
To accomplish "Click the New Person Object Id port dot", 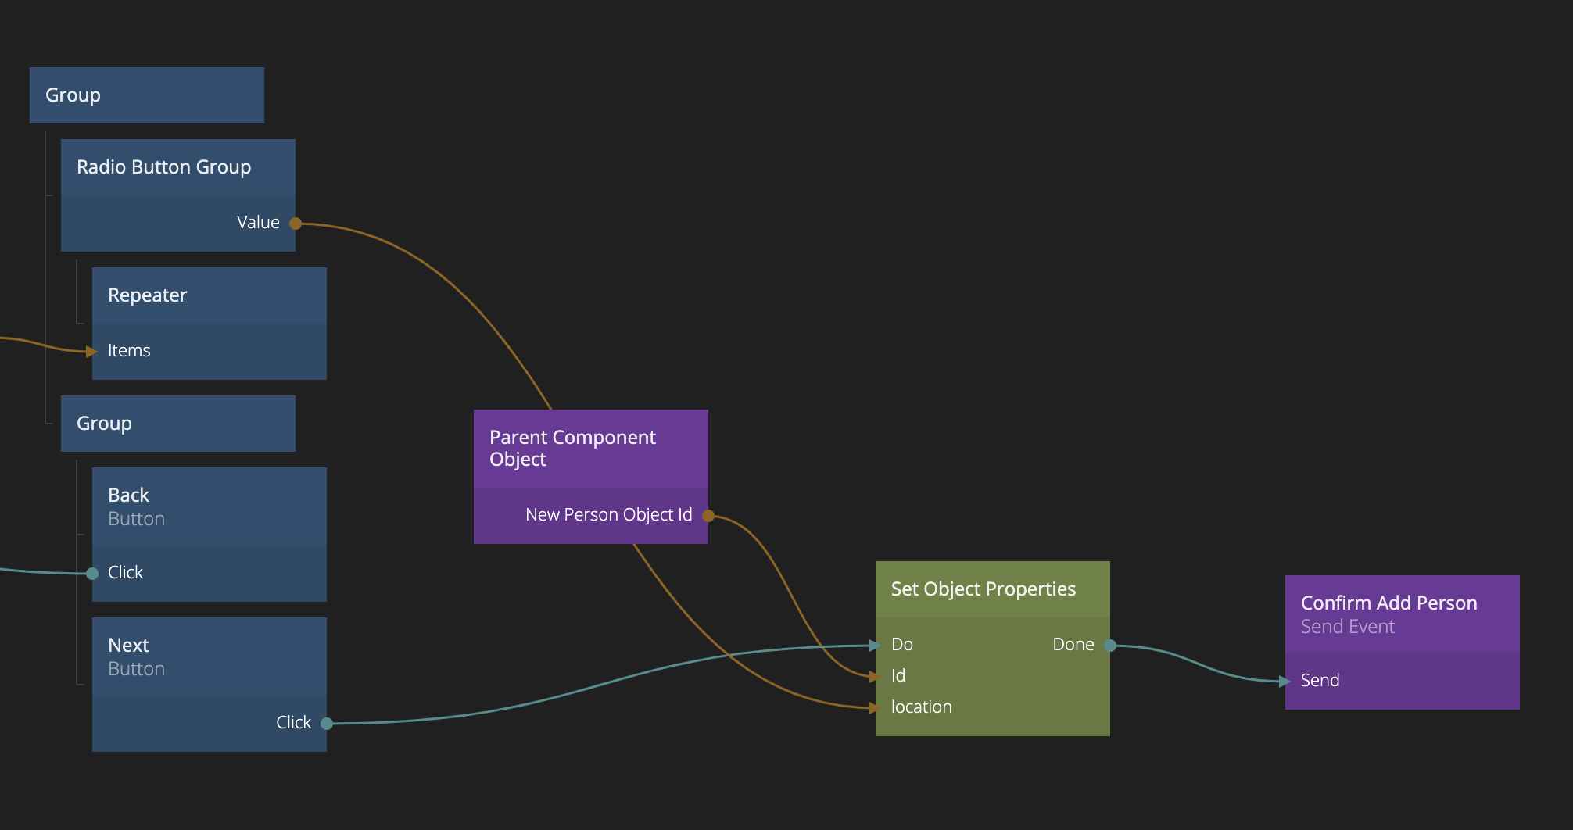I will [x=708, y=516].
